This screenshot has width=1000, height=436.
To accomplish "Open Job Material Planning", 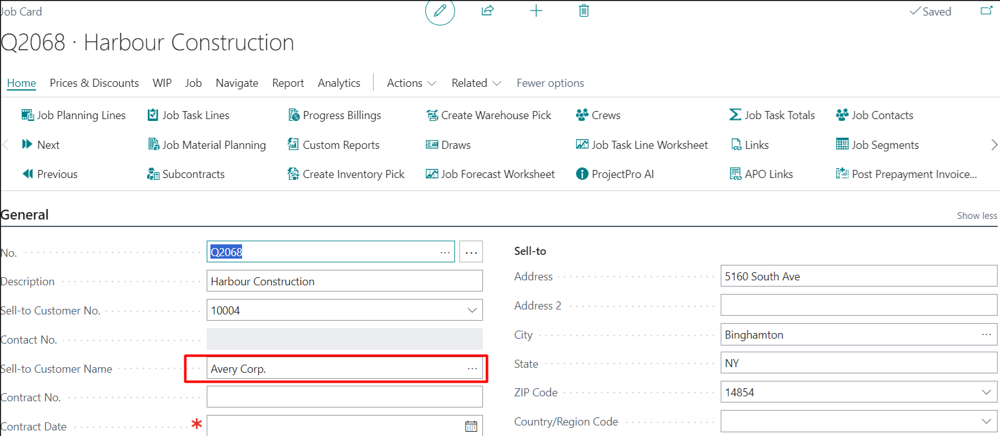I will pyautogui.click(x=207, y=145).
